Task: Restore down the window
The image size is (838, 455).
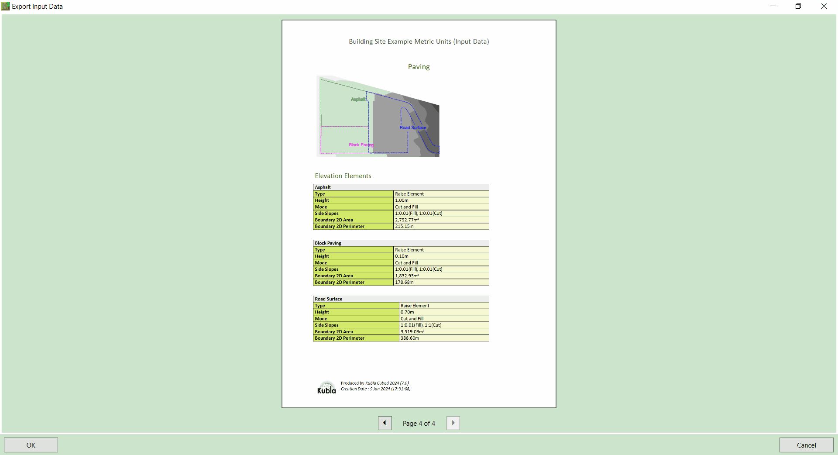Action: (x=798, y=6)
